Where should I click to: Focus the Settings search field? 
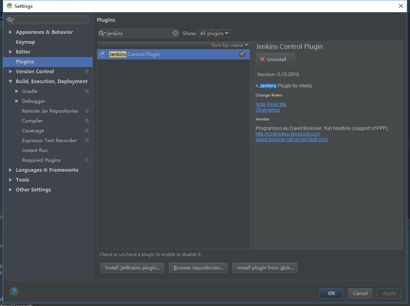coord(47,20)
